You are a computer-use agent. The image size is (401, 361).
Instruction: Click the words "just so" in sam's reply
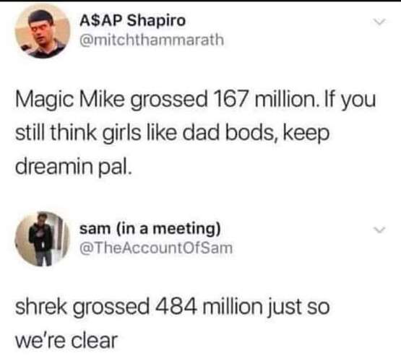coord(298,308)
